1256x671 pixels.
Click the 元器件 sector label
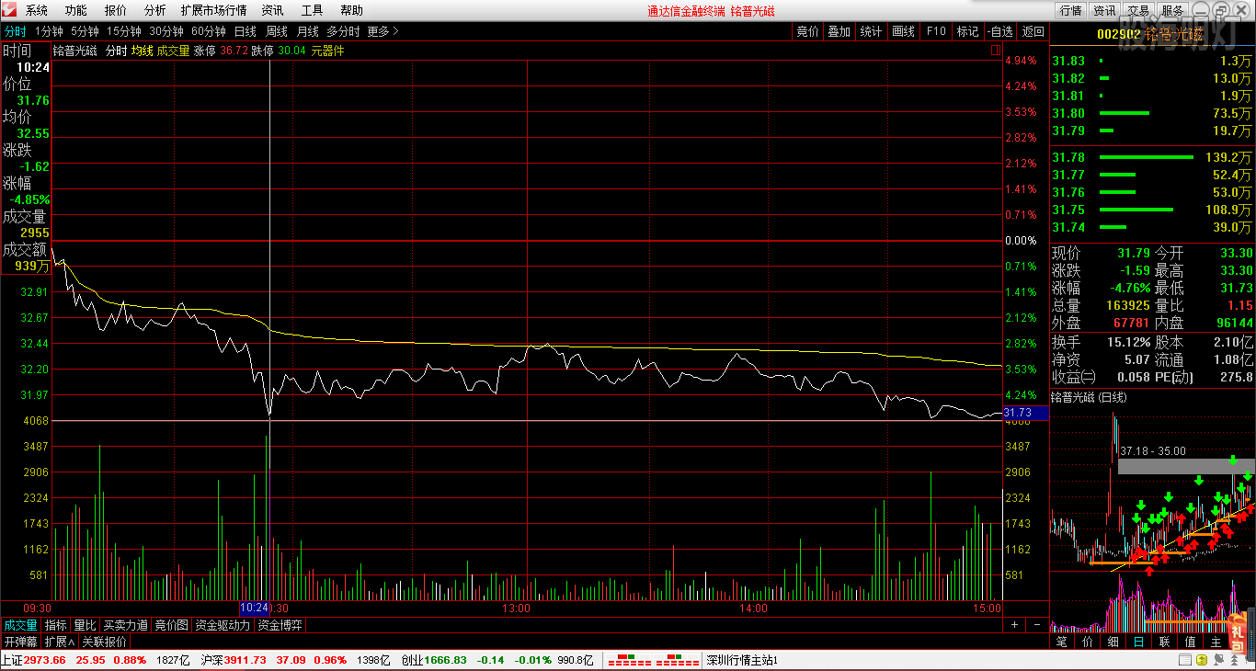coord(327,51)
